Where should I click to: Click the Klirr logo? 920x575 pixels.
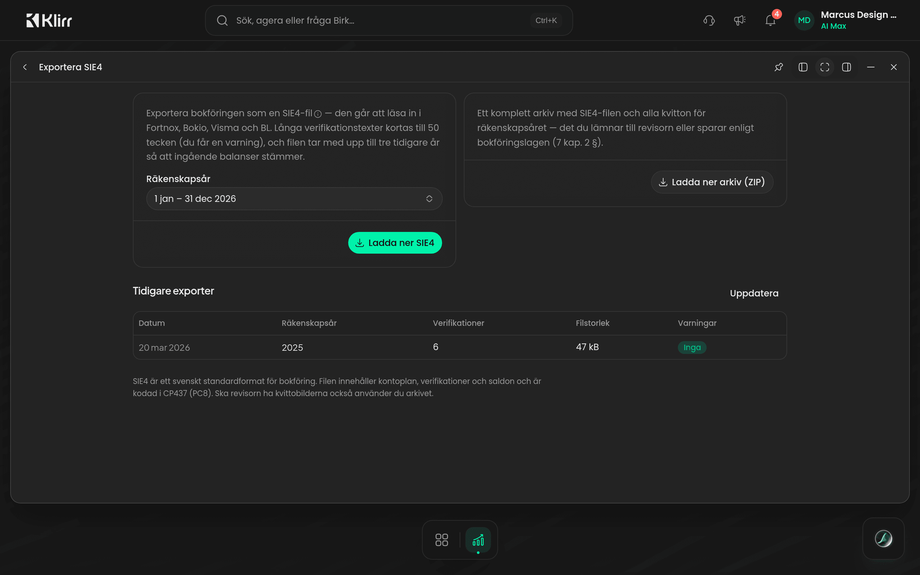(49, 20)
